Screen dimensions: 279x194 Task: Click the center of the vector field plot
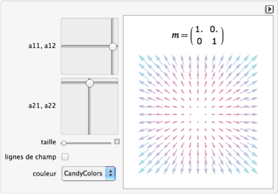point(198,114)
